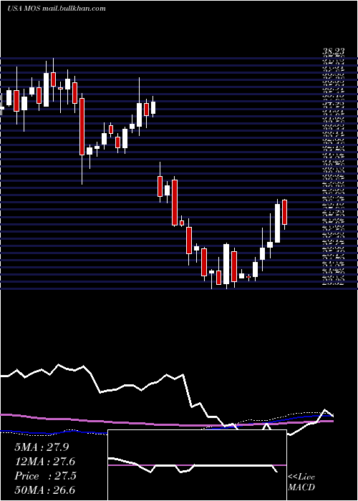The width and height of the screenshot is (358, 501).
Task: Click the 'USA MOS mail.bullkhan.com' header text
Action: pos(57,9)
